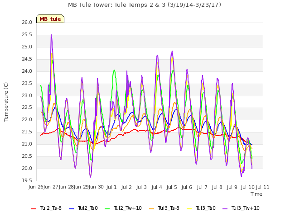Click the 20.0 y-axis tick label
290x217 pixels.
pyautogui.click(x=27, y=169)
